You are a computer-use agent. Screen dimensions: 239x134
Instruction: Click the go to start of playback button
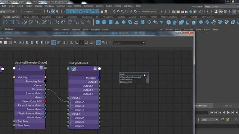tap(211, 112)
